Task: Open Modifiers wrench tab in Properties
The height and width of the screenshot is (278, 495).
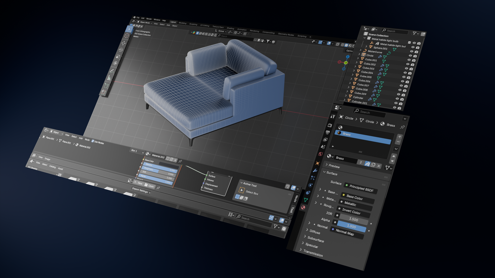Action: click(315, 170)
